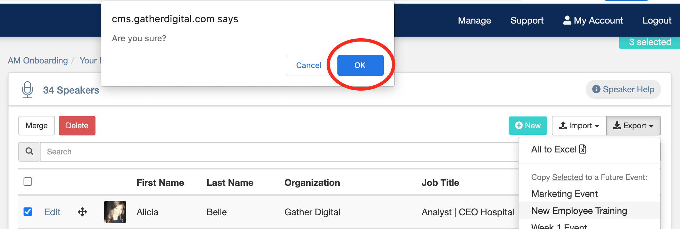This screenshot has width=680, height=229.
Task: Click the move handle icon in Alicia's row
Action: pos(82,212)
